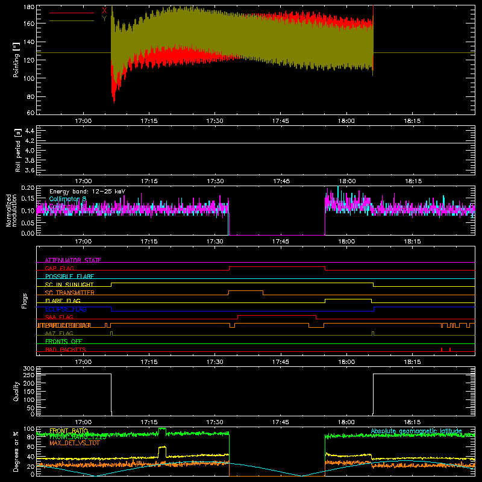Click 18:00 under the Flags plot
Screen dimensions: 482x482
click(x=346, y=362)
